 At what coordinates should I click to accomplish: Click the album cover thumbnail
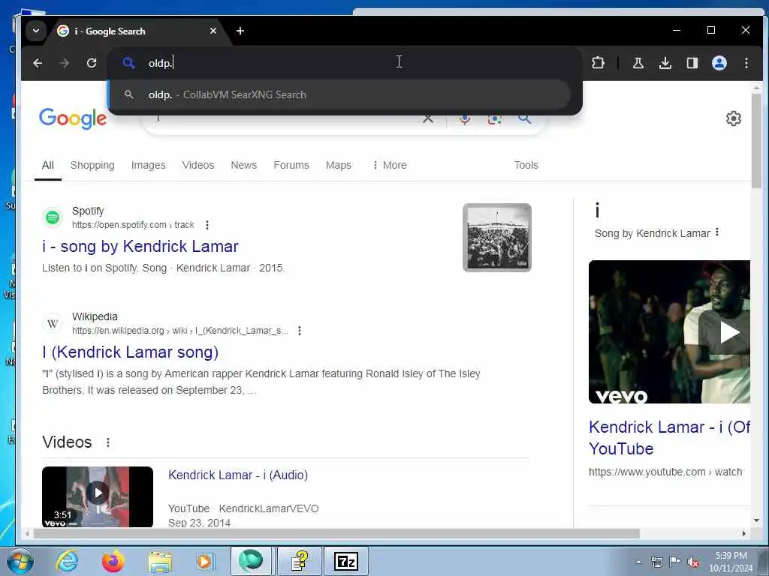point(497,238)
